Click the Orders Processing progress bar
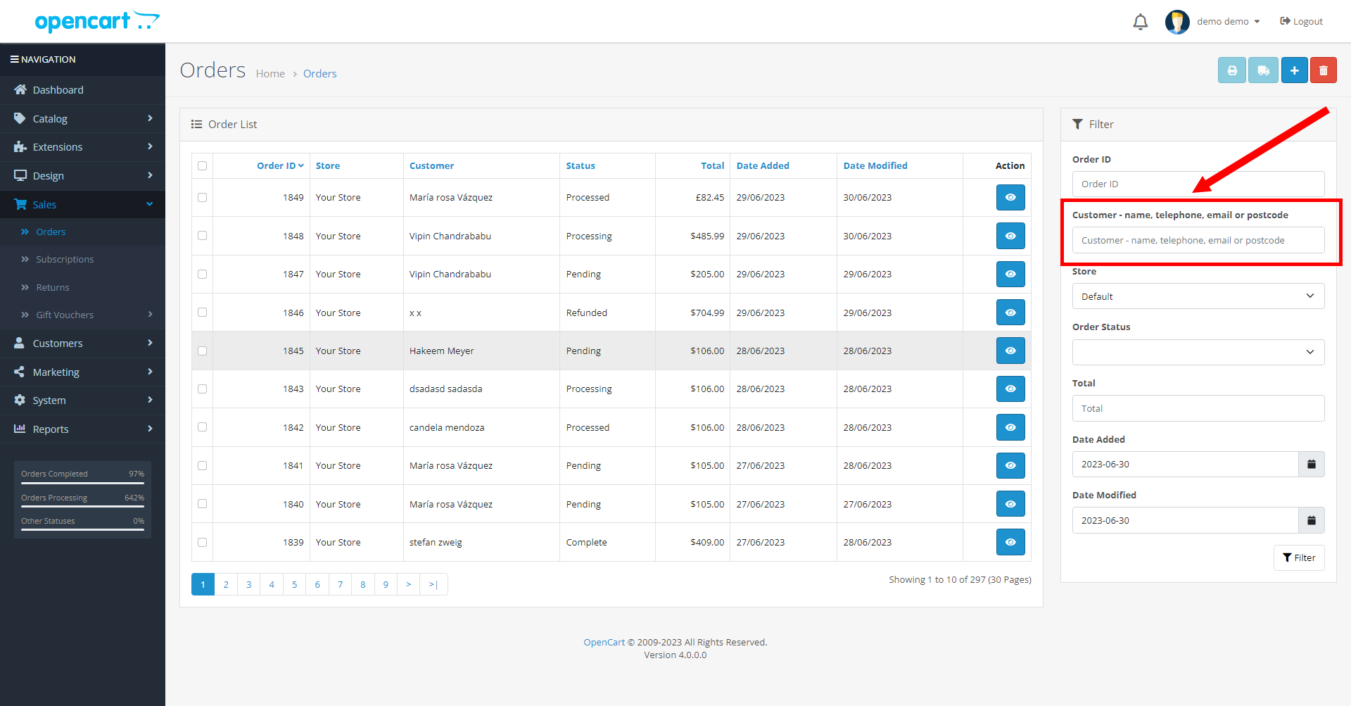The width and height of the screenshot is (1351, 706). (82, 507)
